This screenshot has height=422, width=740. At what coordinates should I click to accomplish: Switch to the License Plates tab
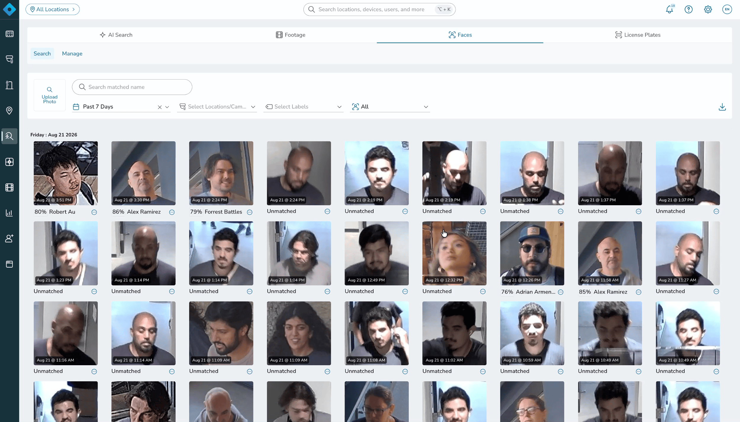(638, 35)
